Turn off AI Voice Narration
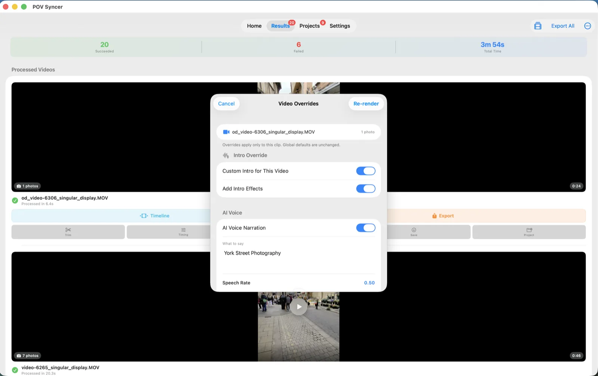This screenshot has width=598, height=376. point(366,228)
